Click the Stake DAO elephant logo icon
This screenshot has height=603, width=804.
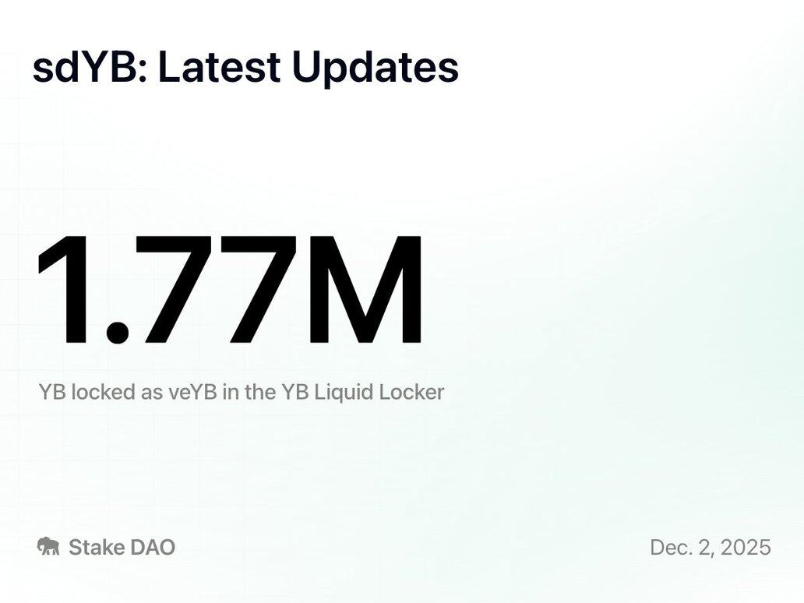point(48,547)
